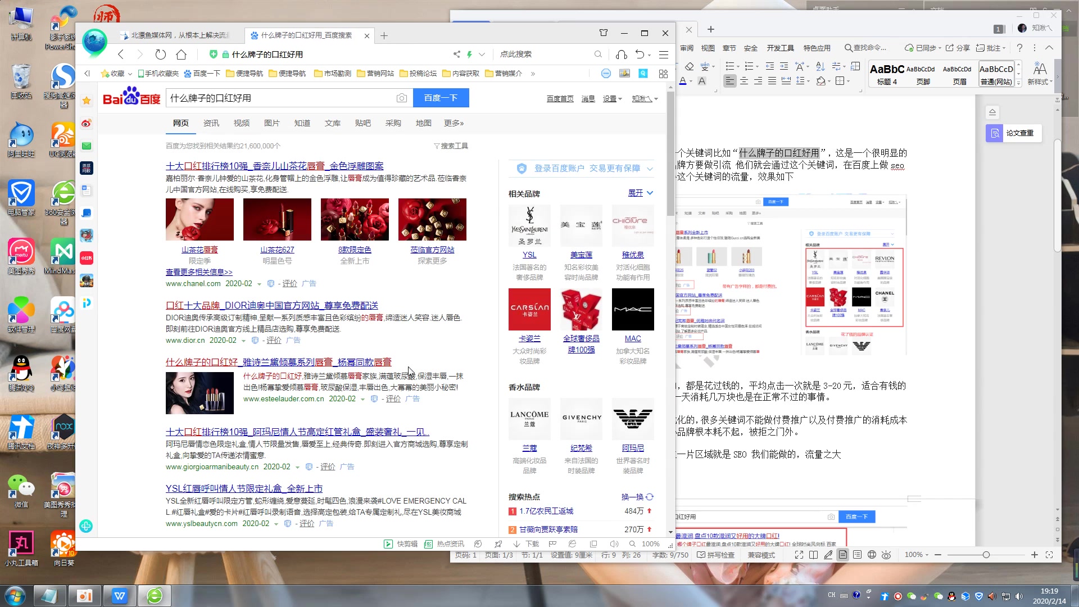Open the browser home page icon
Screen dimensions: 1079x607
click(x=181, y=55)
